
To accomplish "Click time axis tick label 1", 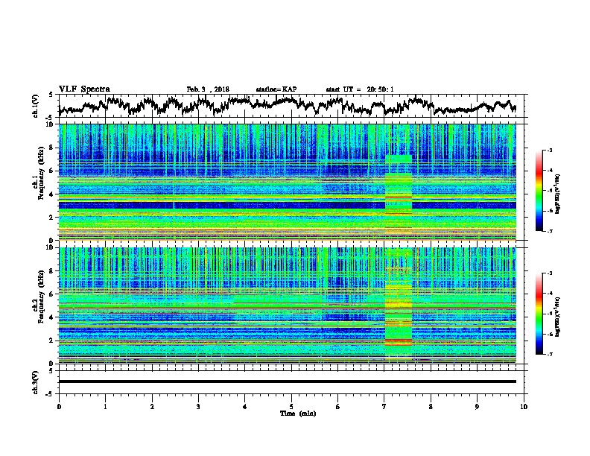I will tap(105, 407).
